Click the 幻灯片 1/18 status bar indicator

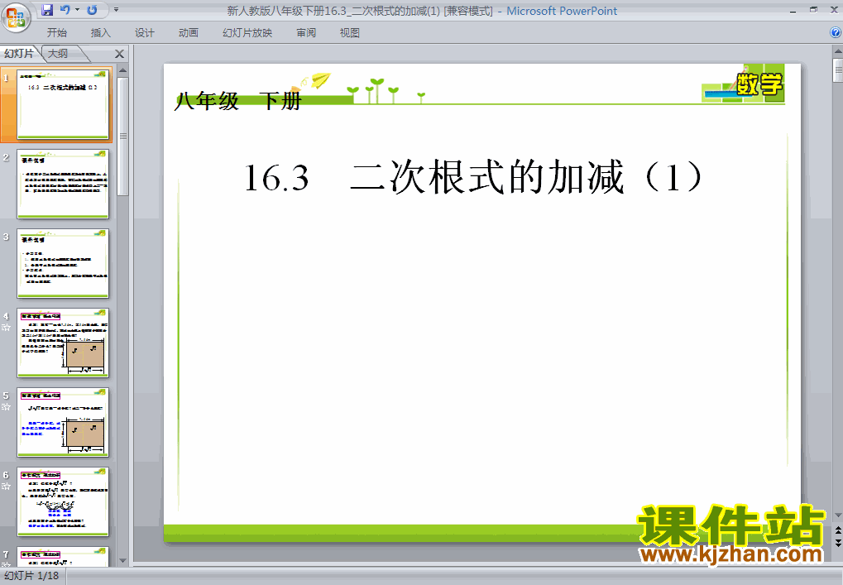(31, 576)
